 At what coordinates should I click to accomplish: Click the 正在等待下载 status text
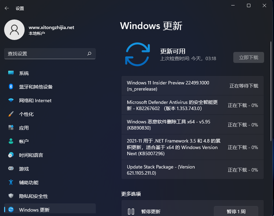pos(244,86)
